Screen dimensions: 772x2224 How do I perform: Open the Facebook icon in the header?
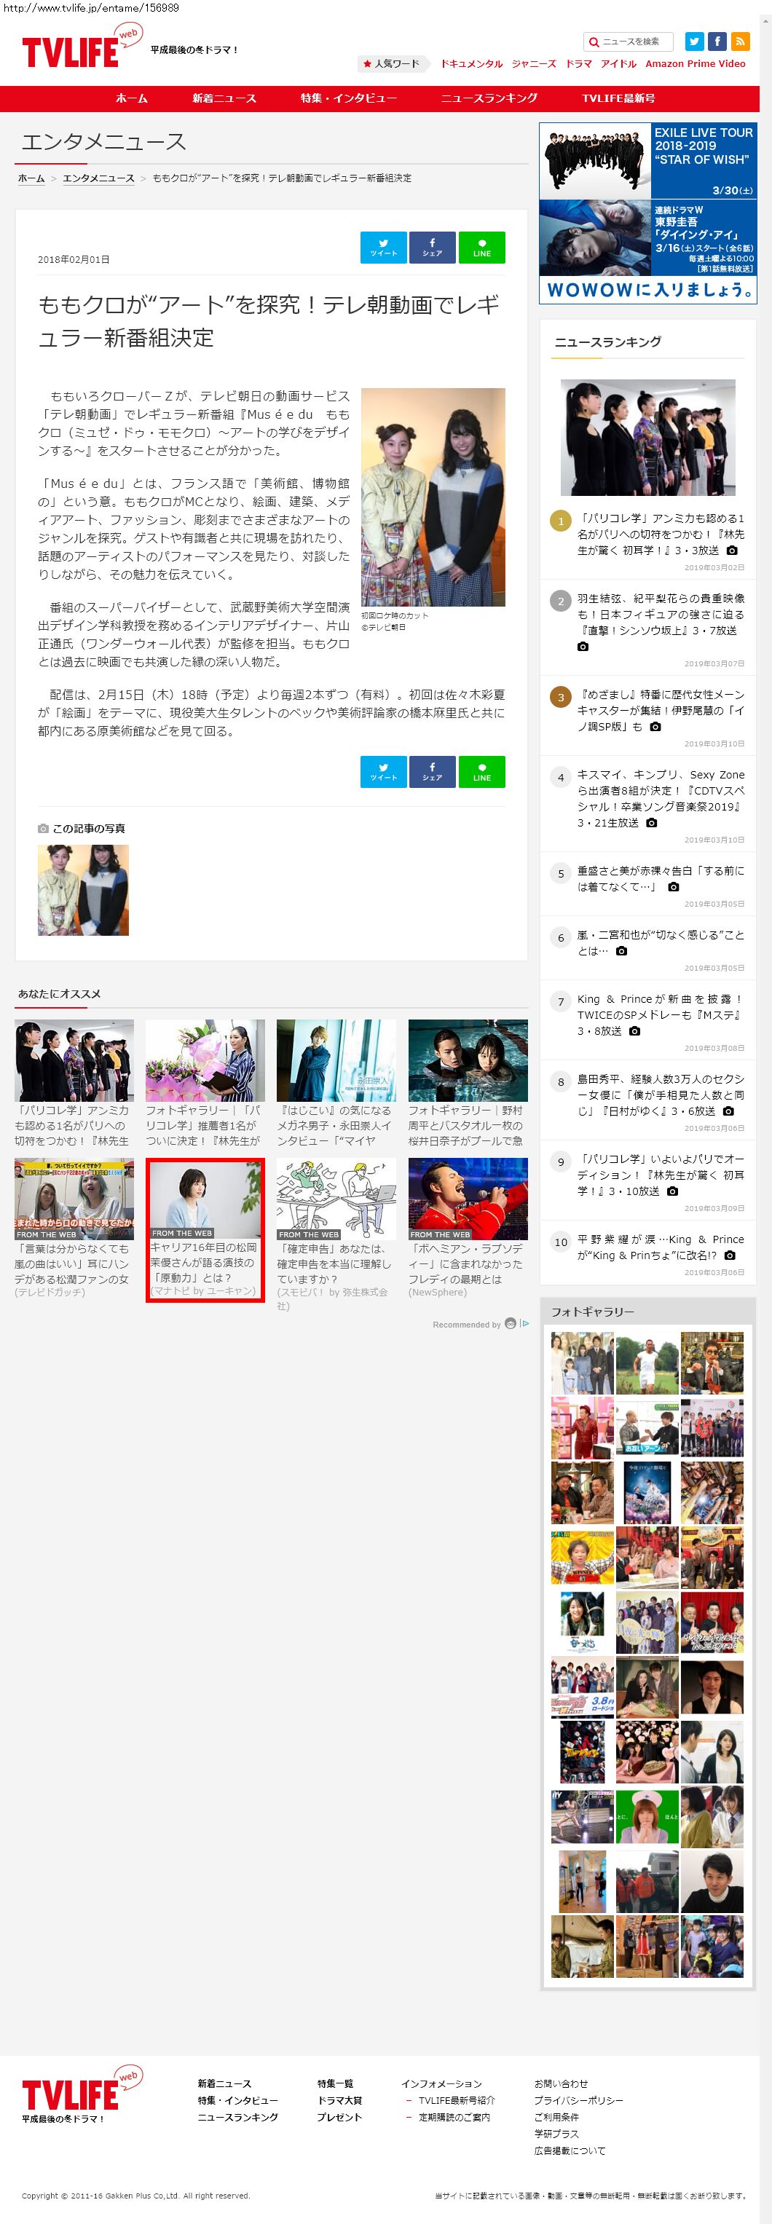(x=717, y=42)
